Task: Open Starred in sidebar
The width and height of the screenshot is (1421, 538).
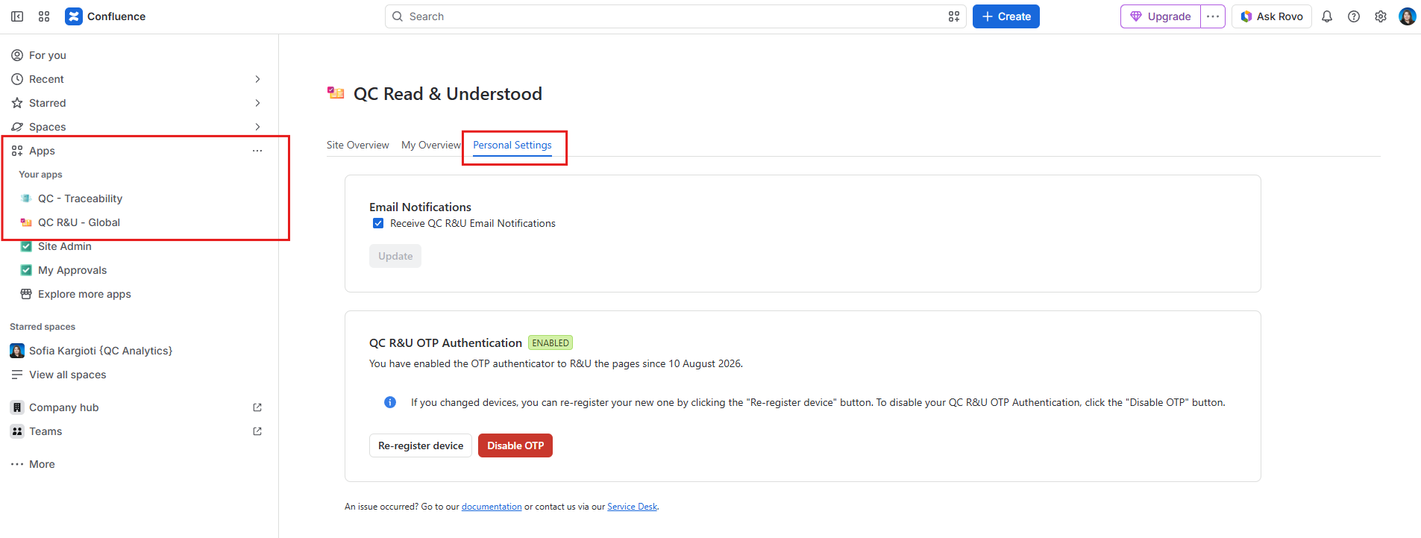Action: pyautogui.click(x=47, y=103)
